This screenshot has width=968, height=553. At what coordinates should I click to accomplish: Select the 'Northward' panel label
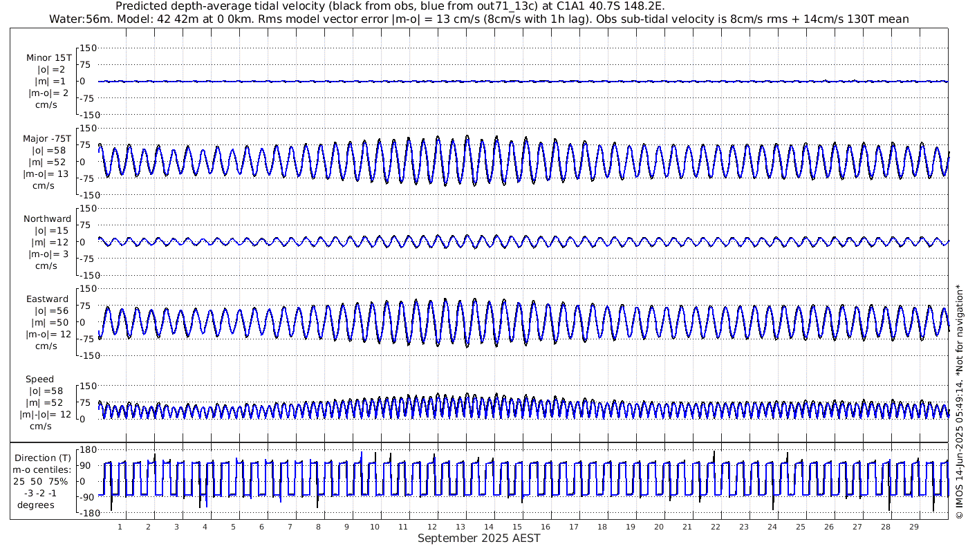(x=47, y=219)
